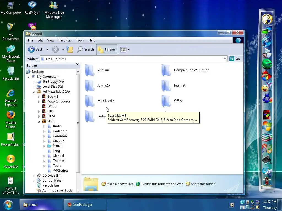
Task: Open RealPlayer desktop icon
Action: pos(32,8)
